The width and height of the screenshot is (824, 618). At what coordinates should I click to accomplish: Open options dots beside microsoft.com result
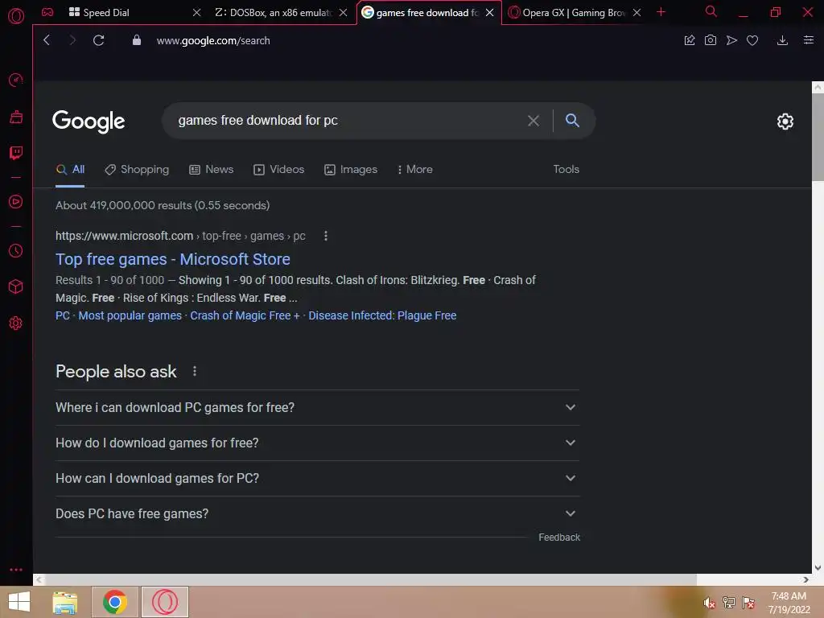(326, 236)
